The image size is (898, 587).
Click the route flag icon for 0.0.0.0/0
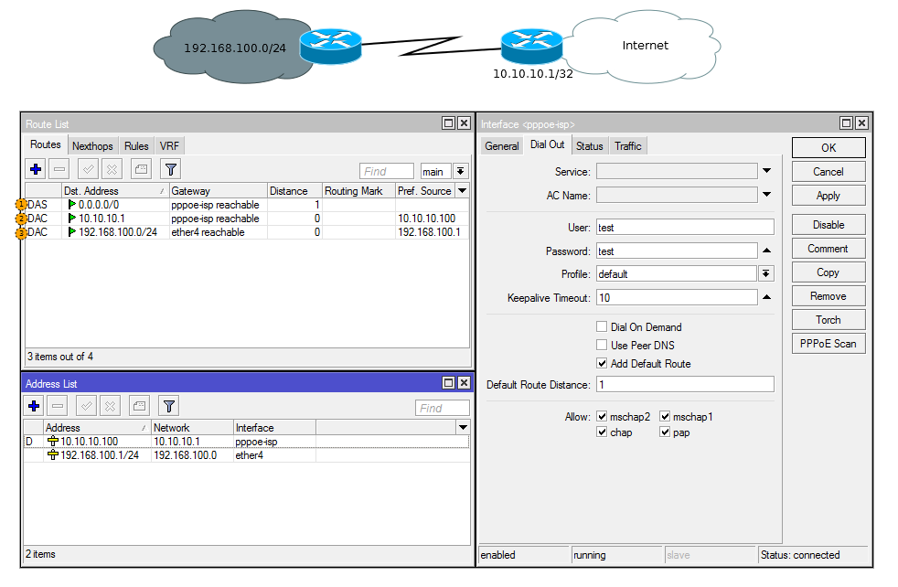tap(72, 205)
